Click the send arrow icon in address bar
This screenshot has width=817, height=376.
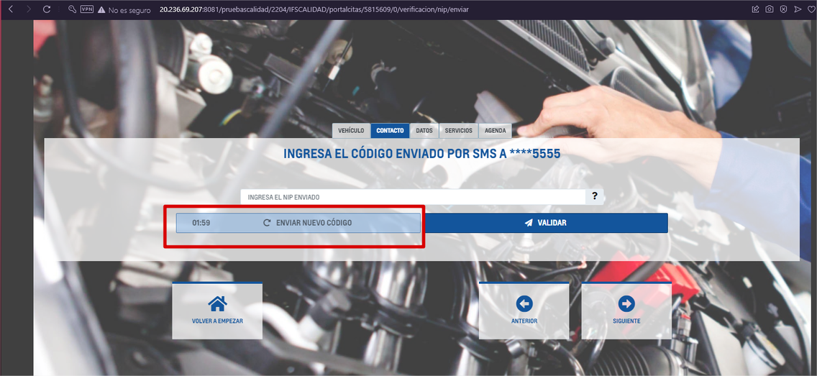798,9
